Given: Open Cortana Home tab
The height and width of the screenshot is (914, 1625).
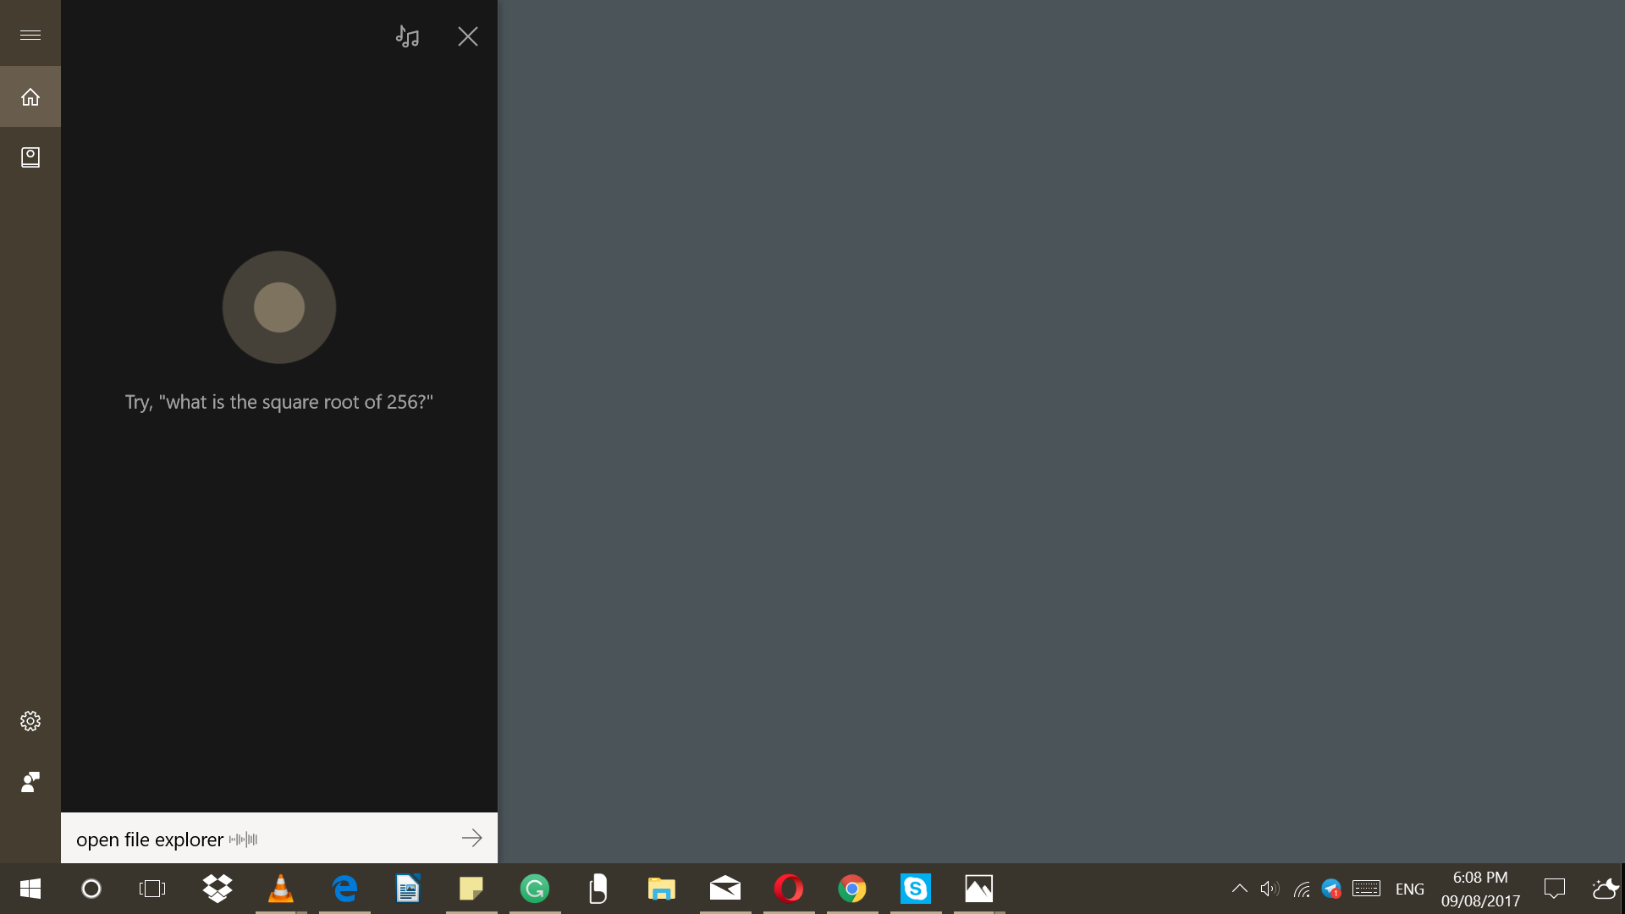Looking at the screenshot, I should click(x=30, y=96).
